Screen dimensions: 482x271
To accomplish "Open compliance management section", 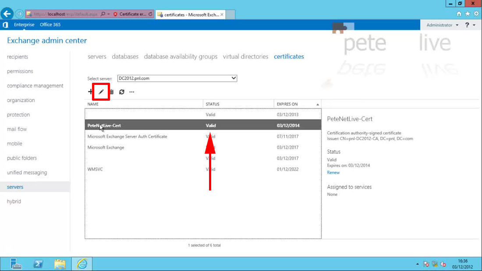I will click(x=35, y=86).
